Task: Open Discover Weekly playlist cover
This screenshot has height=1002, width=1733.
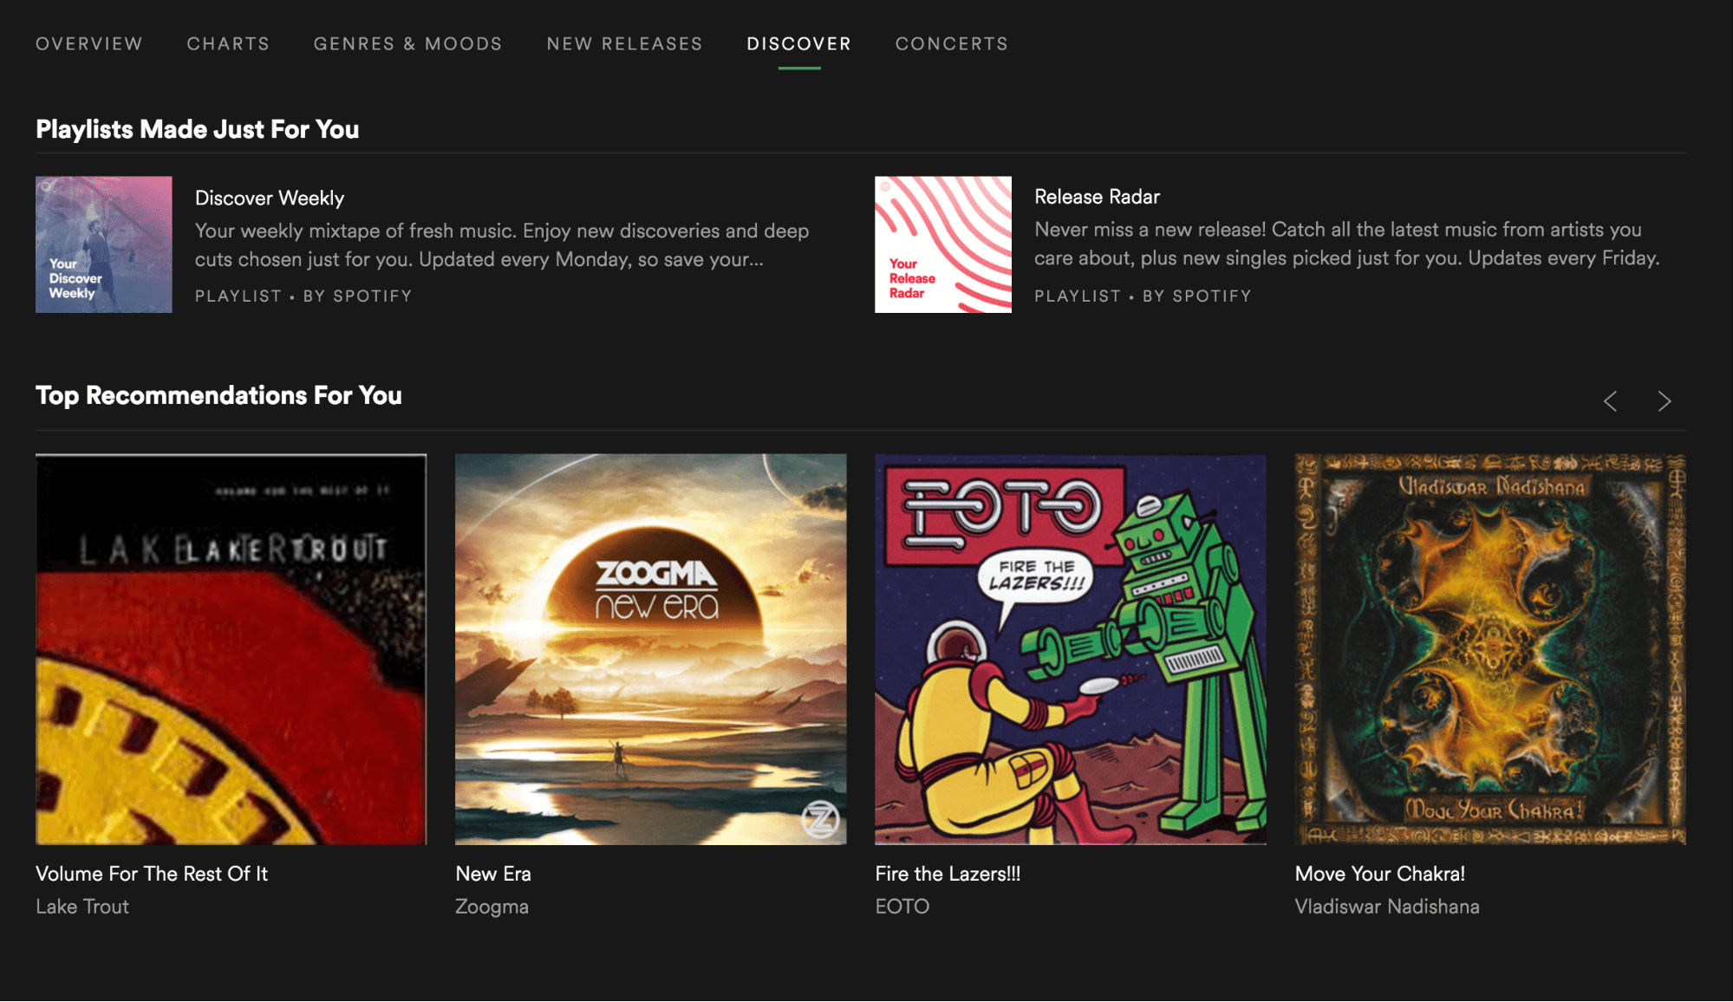Action: 104,244
